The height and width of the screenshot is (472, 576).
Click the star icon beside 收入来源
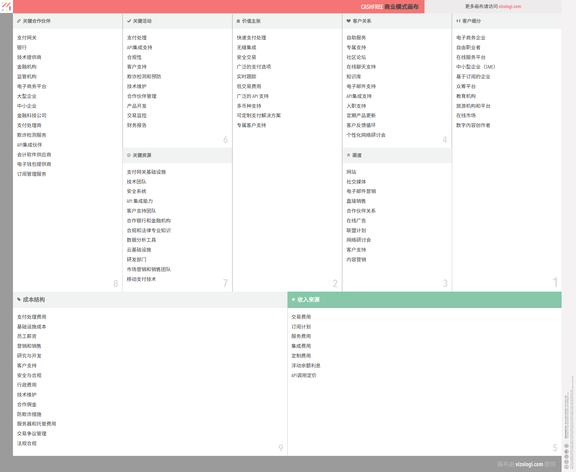coord(293,299)
